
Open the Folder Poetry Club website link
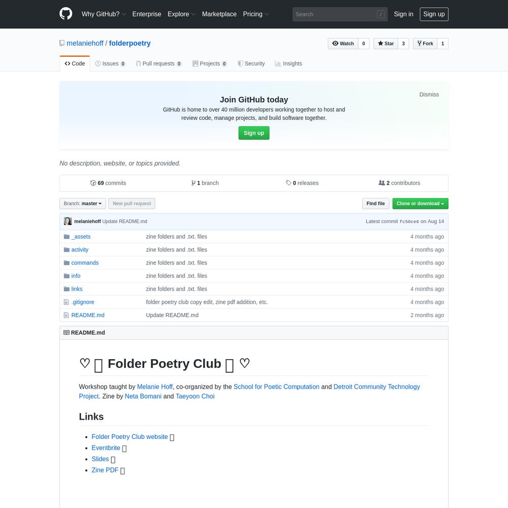click(x=130, y=437)
